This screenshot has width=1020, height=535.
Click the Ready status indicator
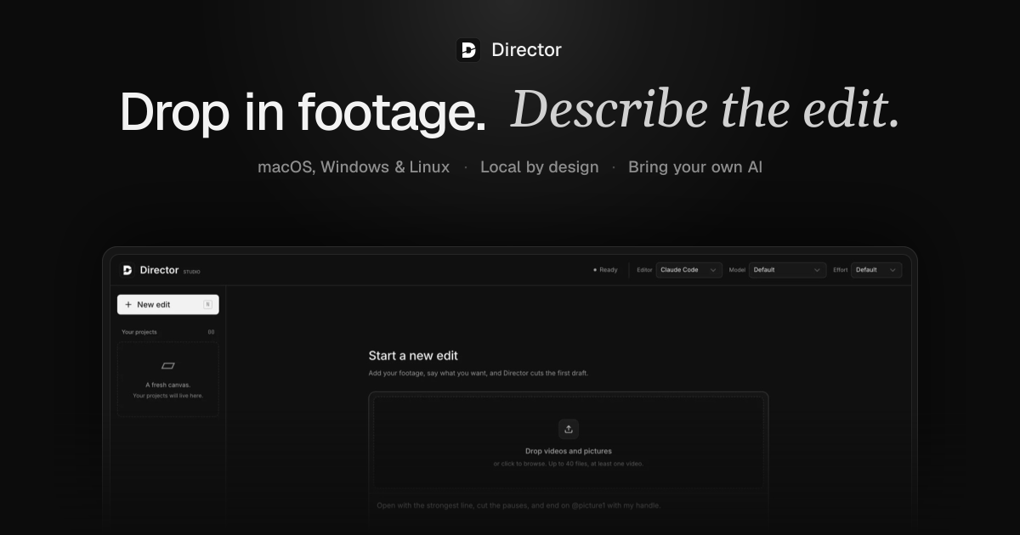[605, 270]
